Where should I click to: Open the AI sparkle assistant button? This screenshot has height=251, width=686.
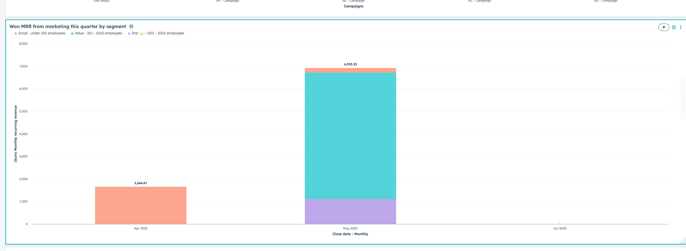[664, 27]
